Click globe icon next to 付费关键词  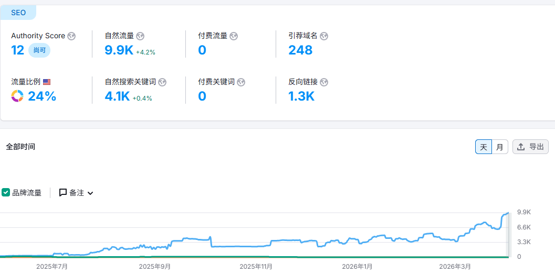coord(241,82)
